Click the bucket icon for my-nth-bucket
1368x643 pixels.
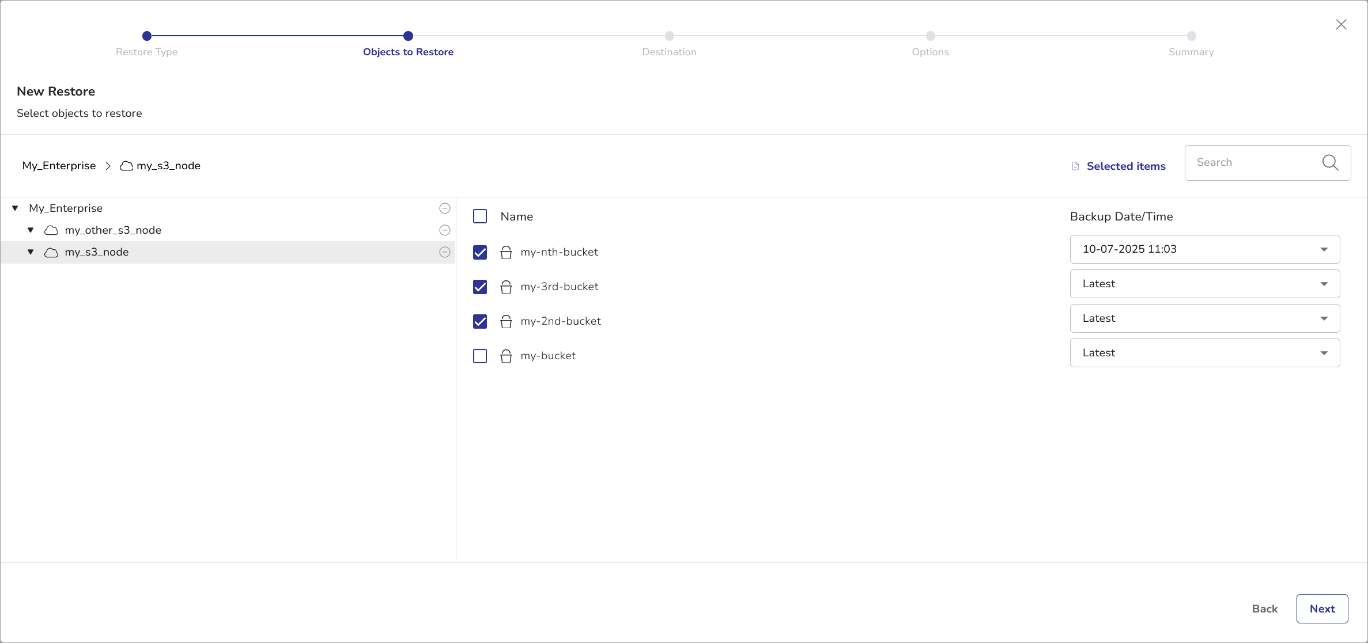click(x=506, y=253)
